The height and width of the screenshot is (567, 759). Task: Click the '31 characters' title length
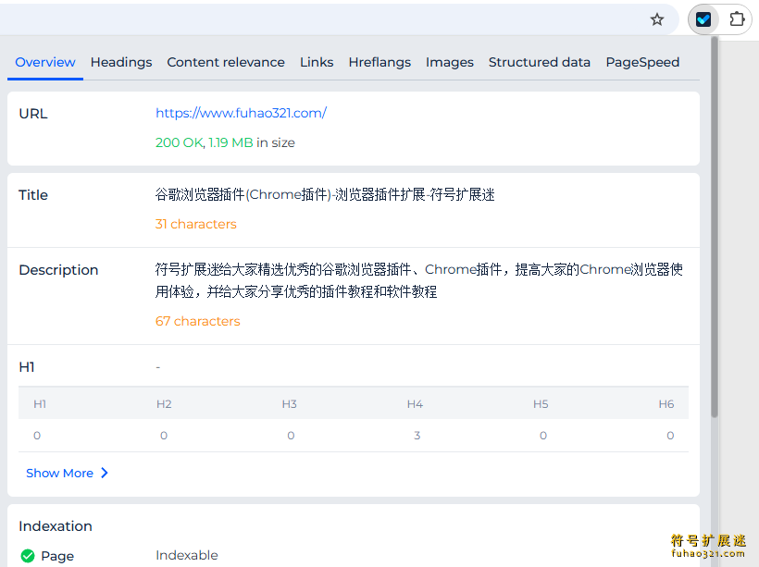(195, 224)
